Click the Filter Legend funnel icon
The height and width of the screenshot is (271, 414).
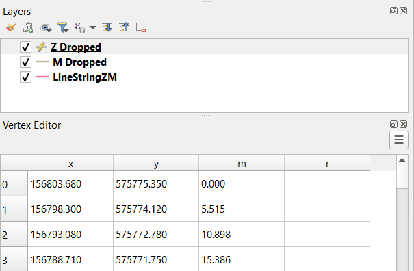pos(63,27)
